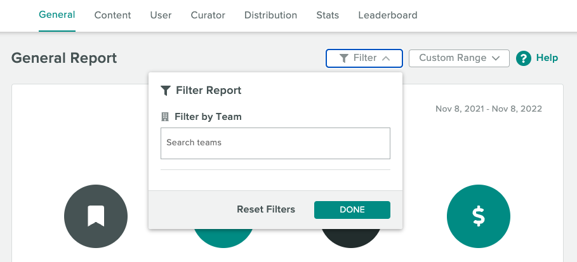Click the dark bookmark circle icon
577x262 pixels.
point(96,216)
